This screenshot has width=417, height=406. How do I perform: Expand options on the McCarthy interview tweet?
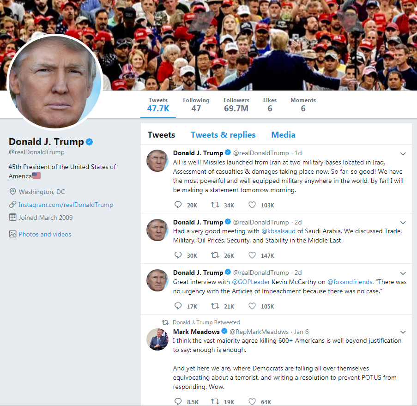pos(403,273)
